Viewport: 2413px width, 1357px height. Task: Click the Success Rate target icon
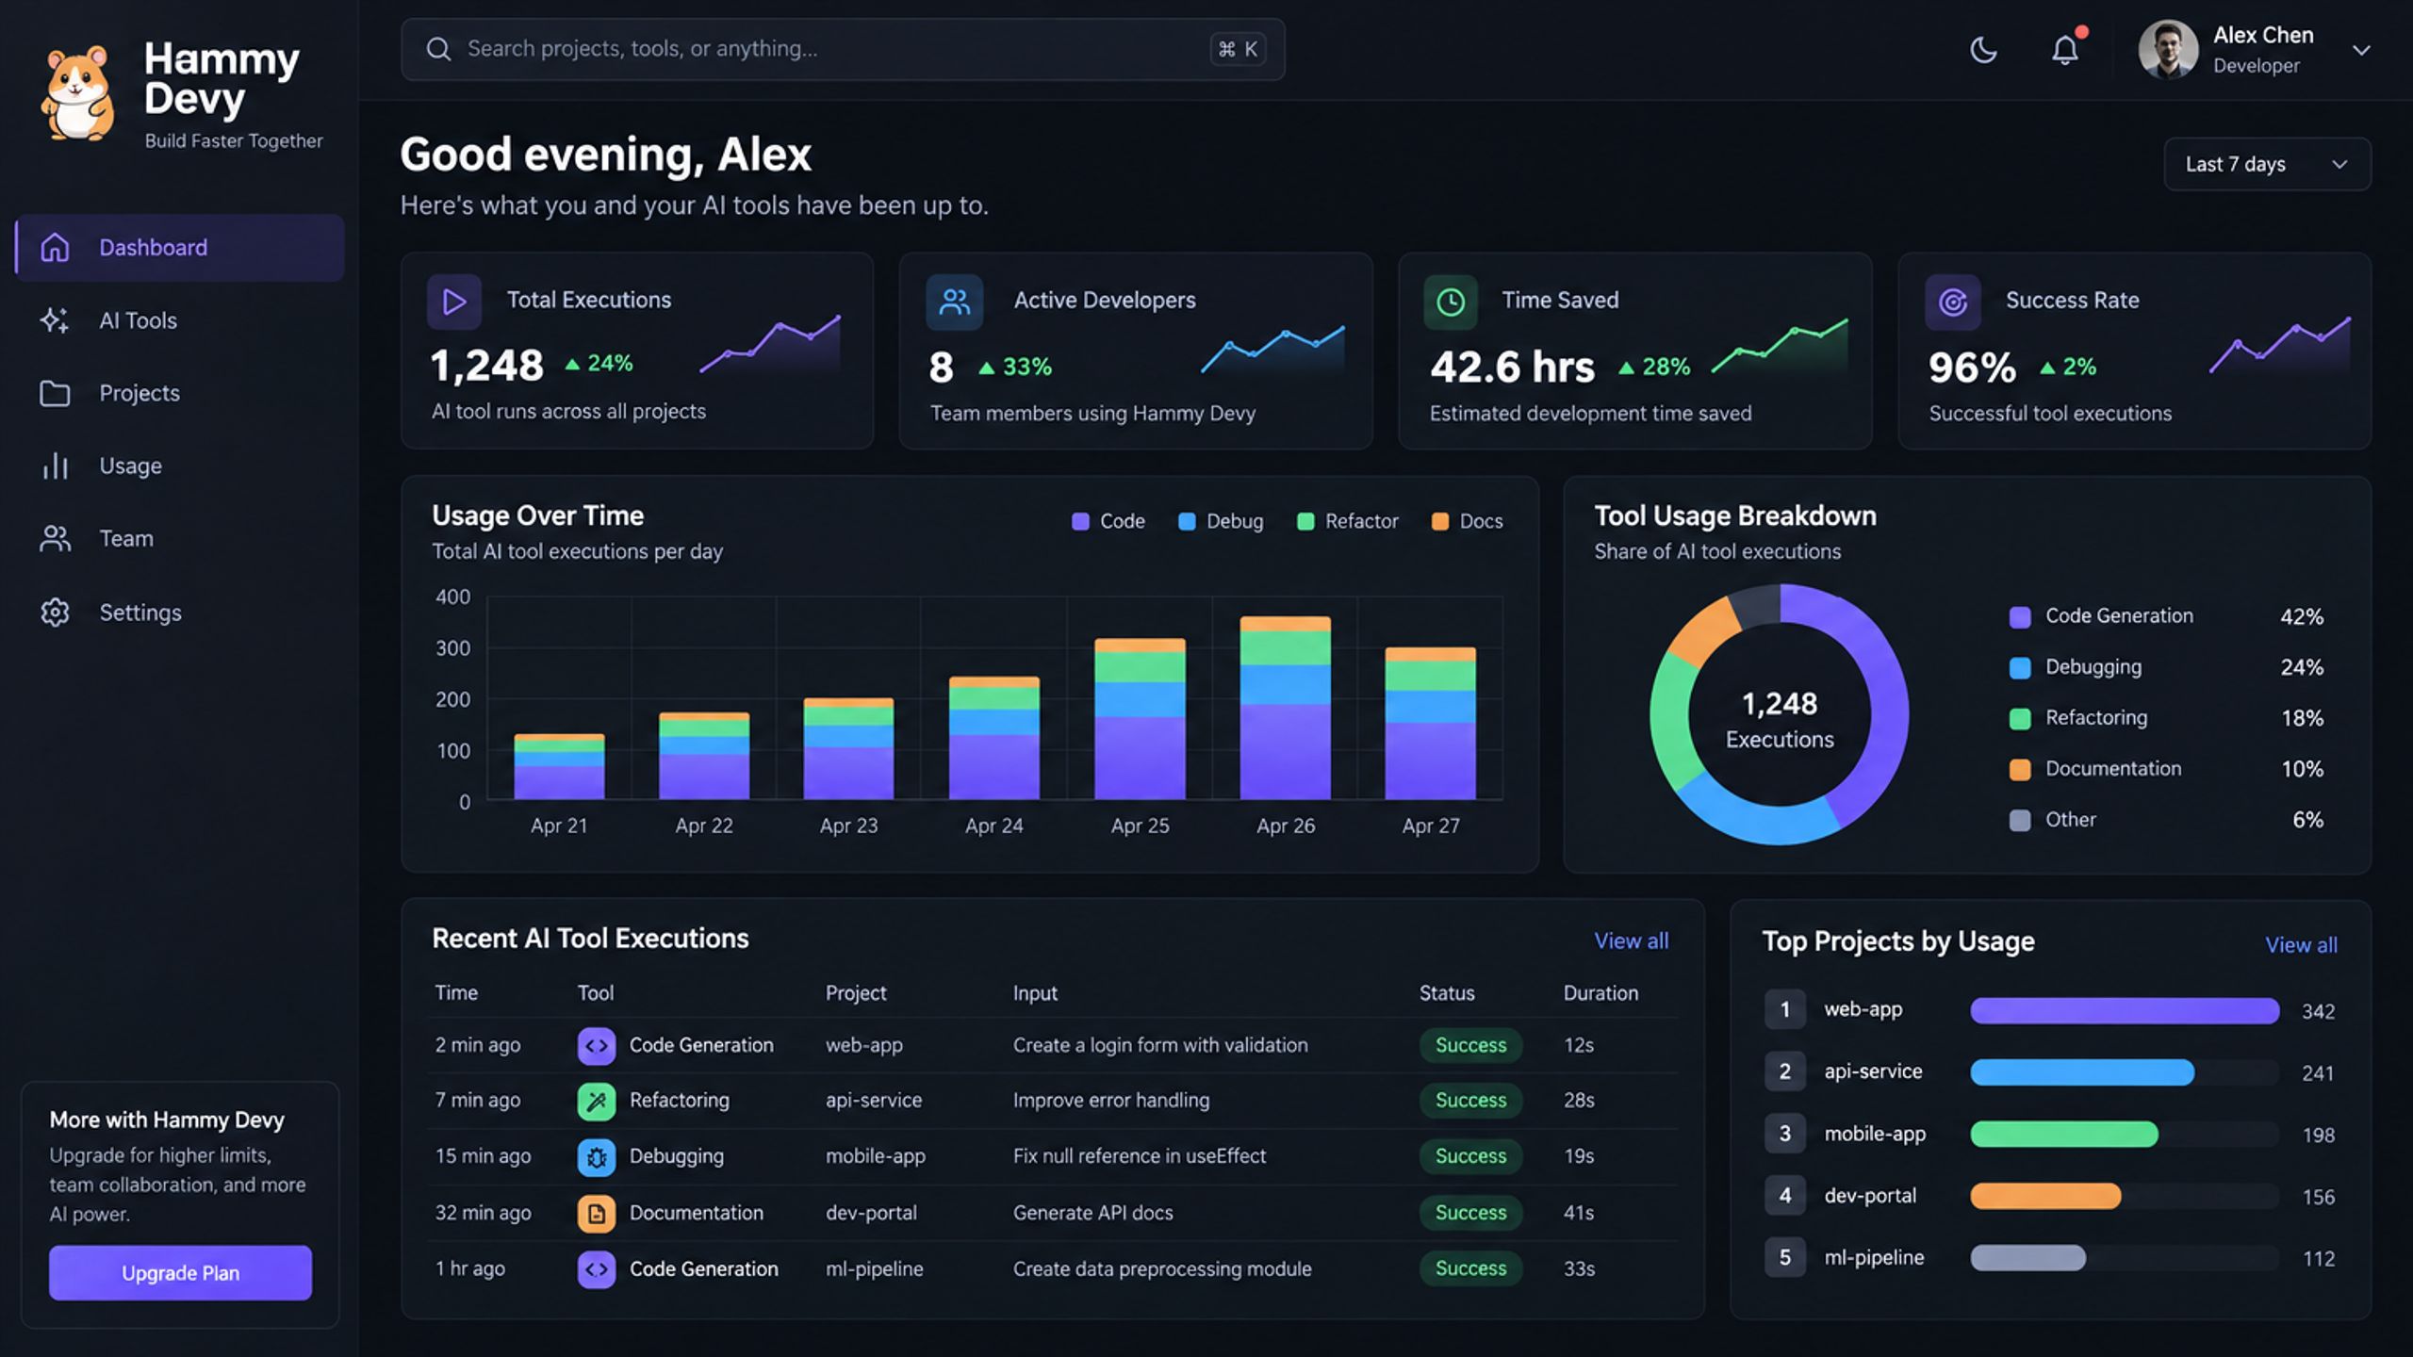(1952, 302)
